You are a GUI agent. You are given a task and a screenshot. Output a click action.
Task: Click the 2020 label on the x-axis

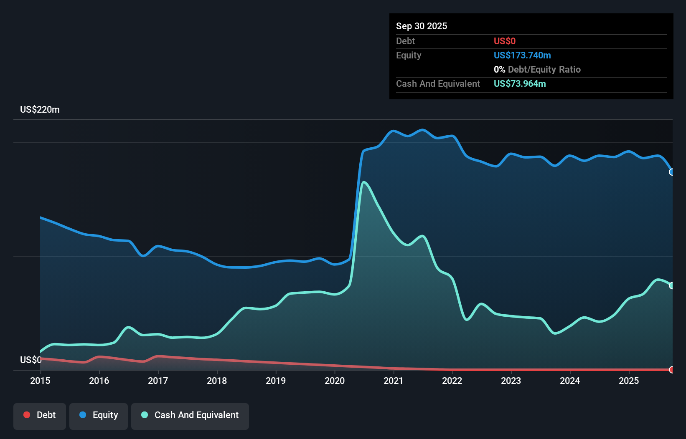click(x=335, y=381)
